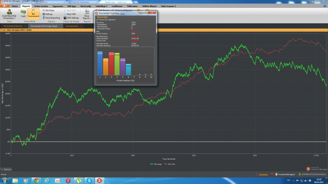Click the volume icon in system tray
The image size is (328, 184).
coord(306,181)
